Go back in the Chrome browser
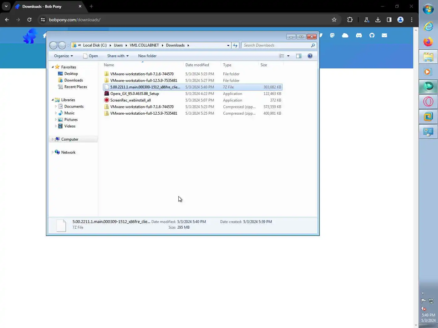The image size is (438, 328). [x=7, y=20]
